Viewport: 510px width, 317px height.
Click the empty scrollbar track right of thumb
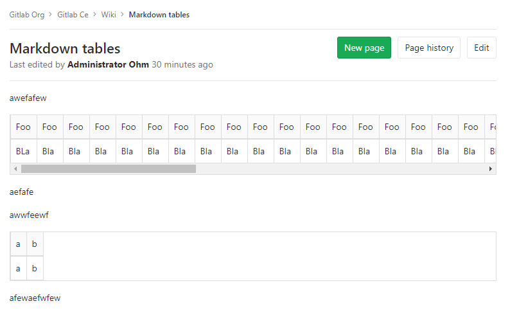point(340,168)
